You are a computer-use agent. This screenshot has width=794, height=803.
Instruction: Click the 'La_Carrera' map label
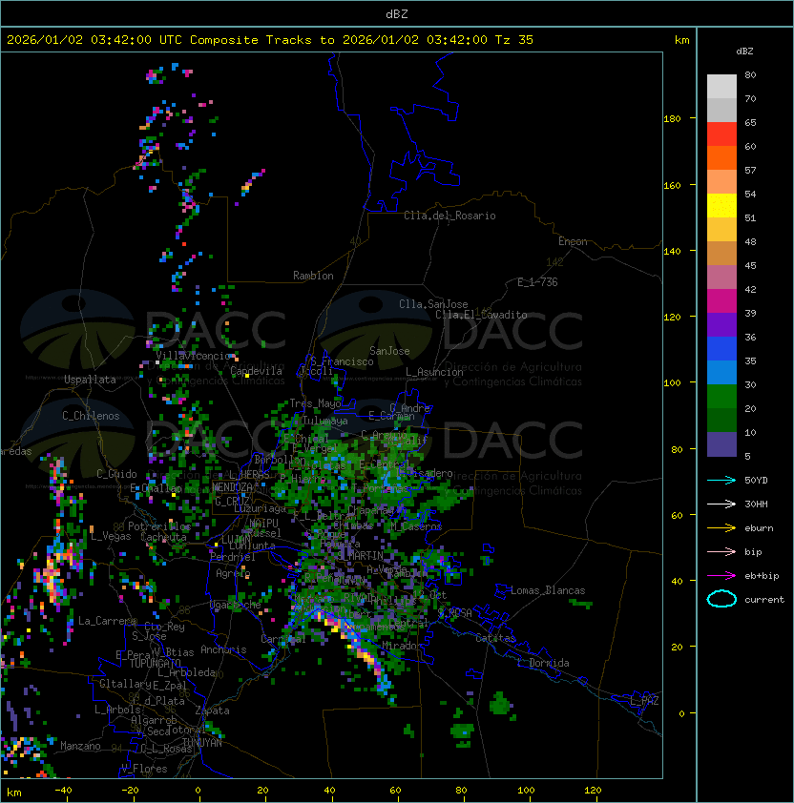pyautogui.click(x=107, y=621)
